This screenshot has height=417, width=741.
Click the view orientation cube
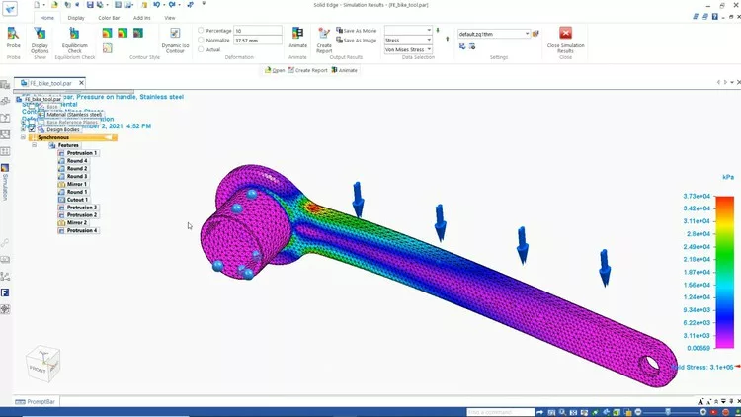pos(43,363)
